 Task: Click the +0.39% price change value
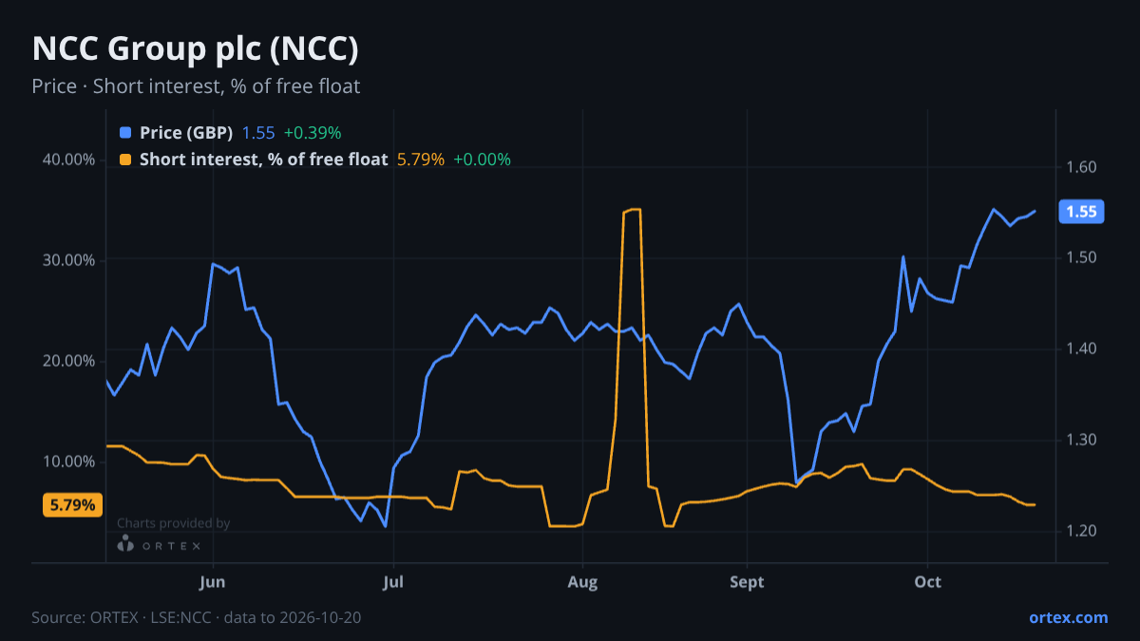[312, 133]
